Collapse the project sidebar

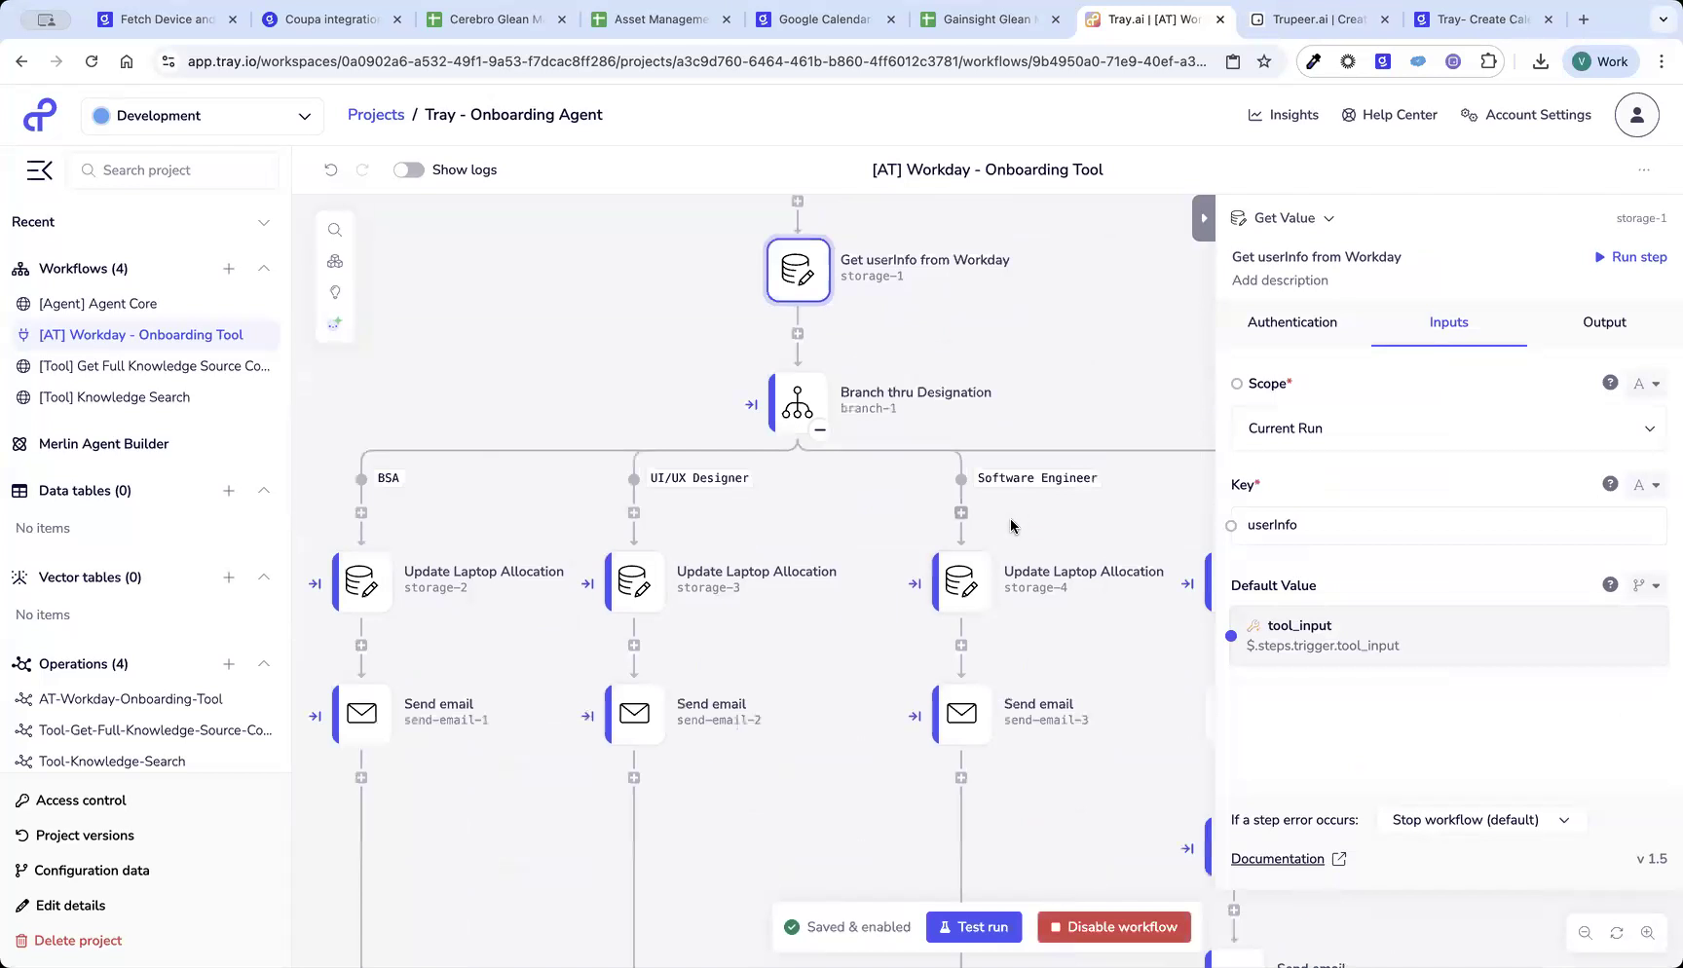pyautogui.click(x=39, y=169)
